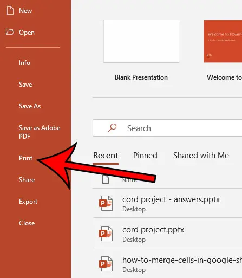The image size is (242, 278).
Task: Open the Info page
Action: pyautogui.click(x=24, y=63)
